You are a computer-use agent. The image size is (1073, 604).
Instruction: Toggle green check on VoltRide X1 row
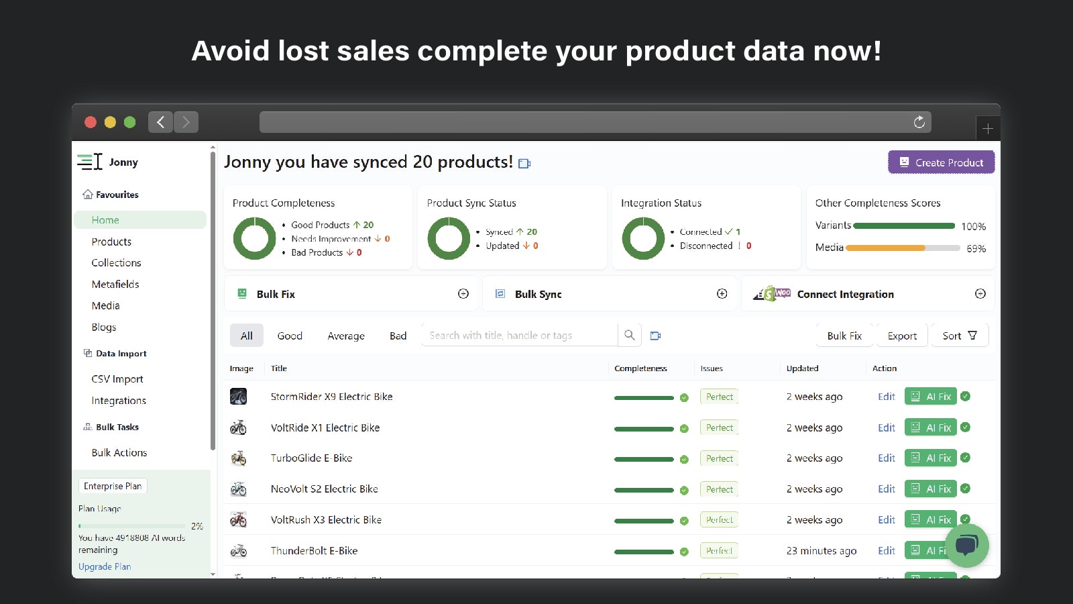pos(965,427)
